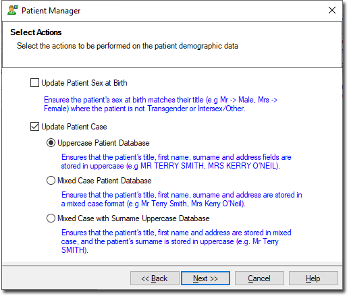Enable the Update Patient Sex at Birth checkbox

[x=34, y=83]
